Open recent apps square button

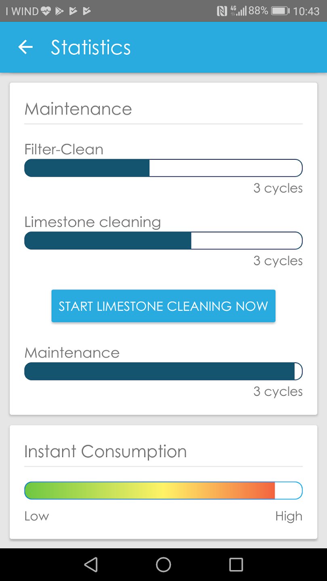pyautogui.click(x=236, y=564)
